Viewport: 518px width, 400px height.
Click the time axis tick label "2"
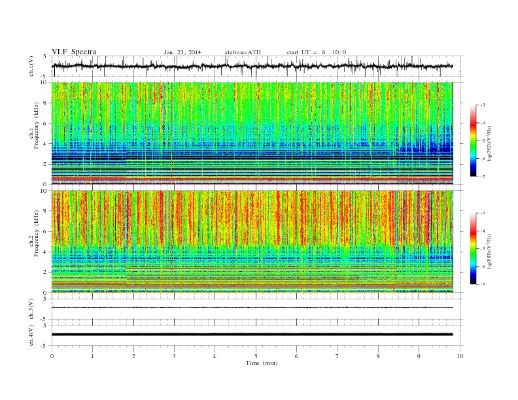[x=133, y=356]
